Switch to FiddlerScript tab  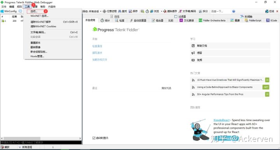253,21
